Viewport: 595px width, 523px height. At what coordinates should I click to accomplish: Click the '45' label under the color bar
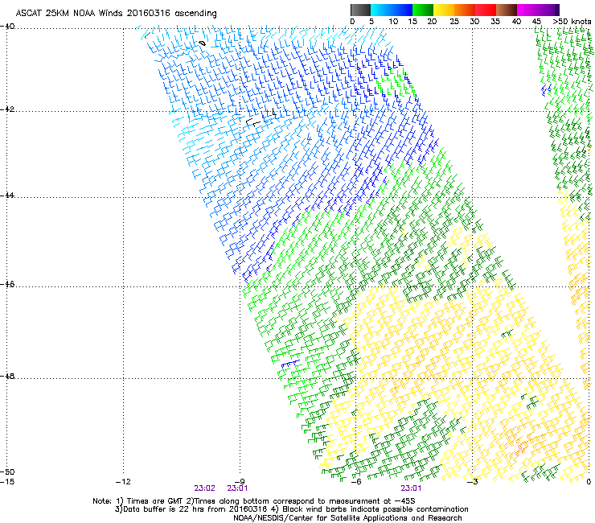pyautogui.click(x=536, y=22)
